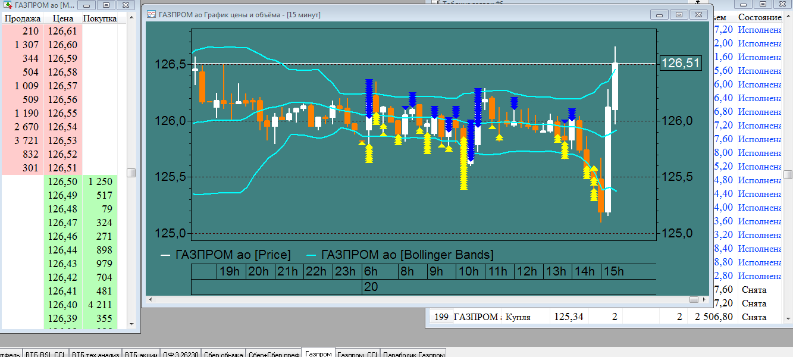Go to the ВТБ тех анализ tab
Image resolution: width=793 pixels, height=357 pixels.
point(95,354)
